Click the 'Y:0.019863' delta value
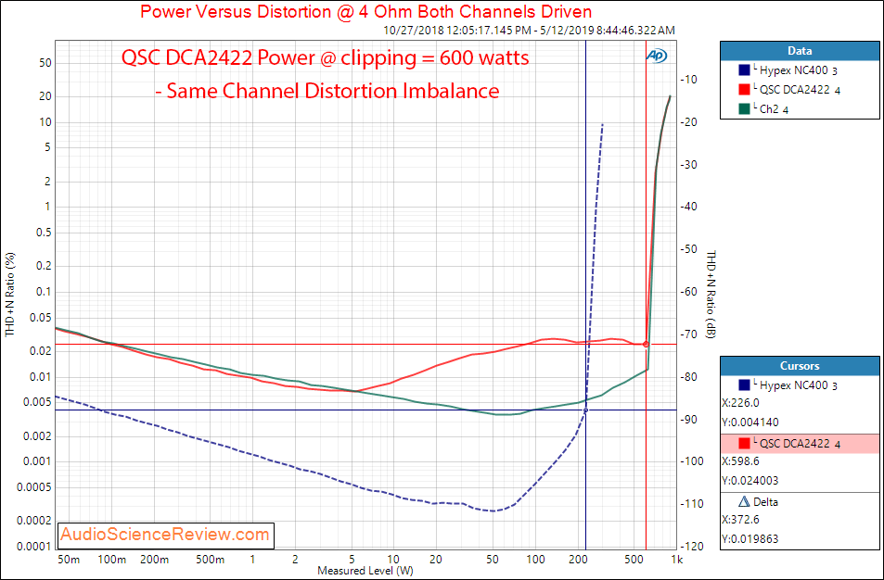 coord(750,539)
